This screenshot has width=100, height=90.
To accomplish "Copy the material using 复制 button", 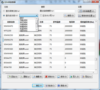I will pos(25,76).
